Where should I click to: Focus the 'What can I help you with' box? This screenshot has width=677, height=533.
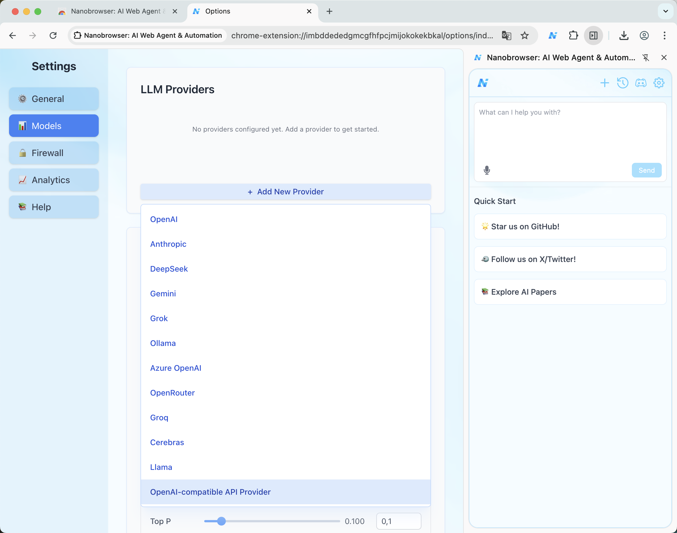click(x=570, y=131)
